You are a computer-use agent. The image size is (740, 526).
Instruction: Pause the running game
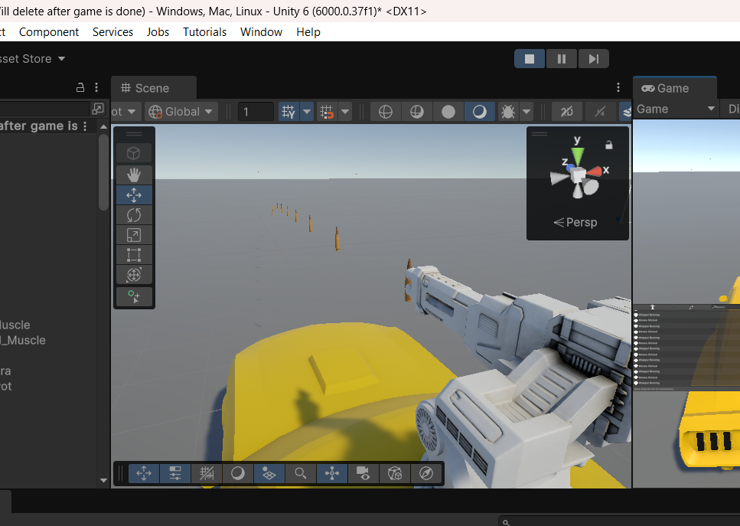coord(562,59)
